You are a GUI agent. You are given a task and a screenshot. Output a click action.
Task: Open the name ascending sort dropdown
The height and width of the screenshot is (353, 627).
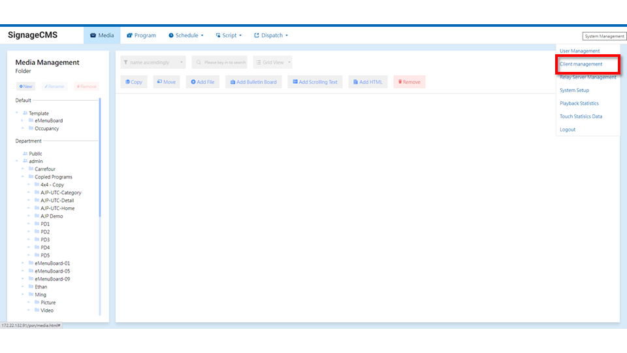pos(153,62)
